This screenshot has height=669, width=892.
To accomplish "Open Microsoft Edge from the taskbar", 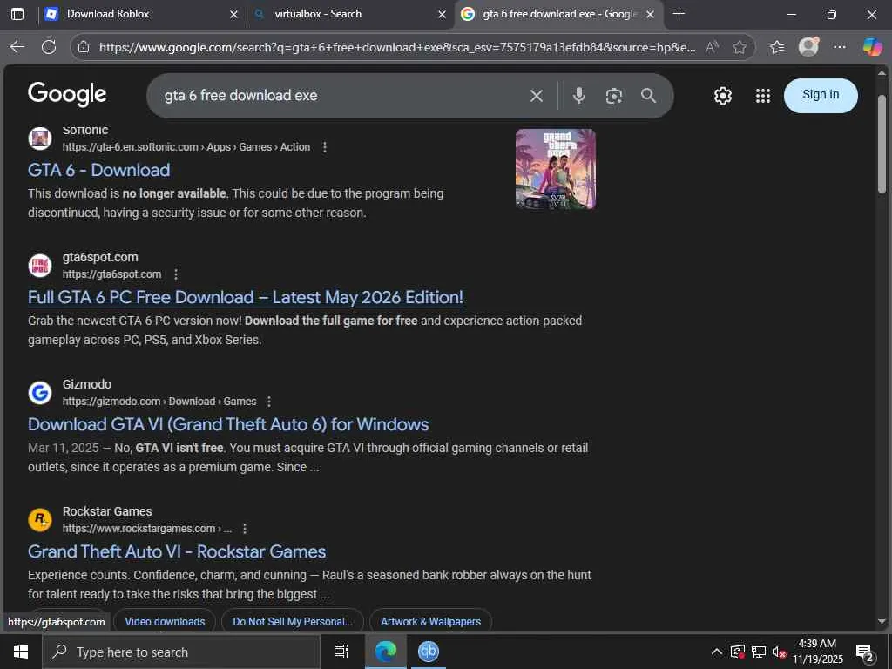I will (x=385, y=652).
